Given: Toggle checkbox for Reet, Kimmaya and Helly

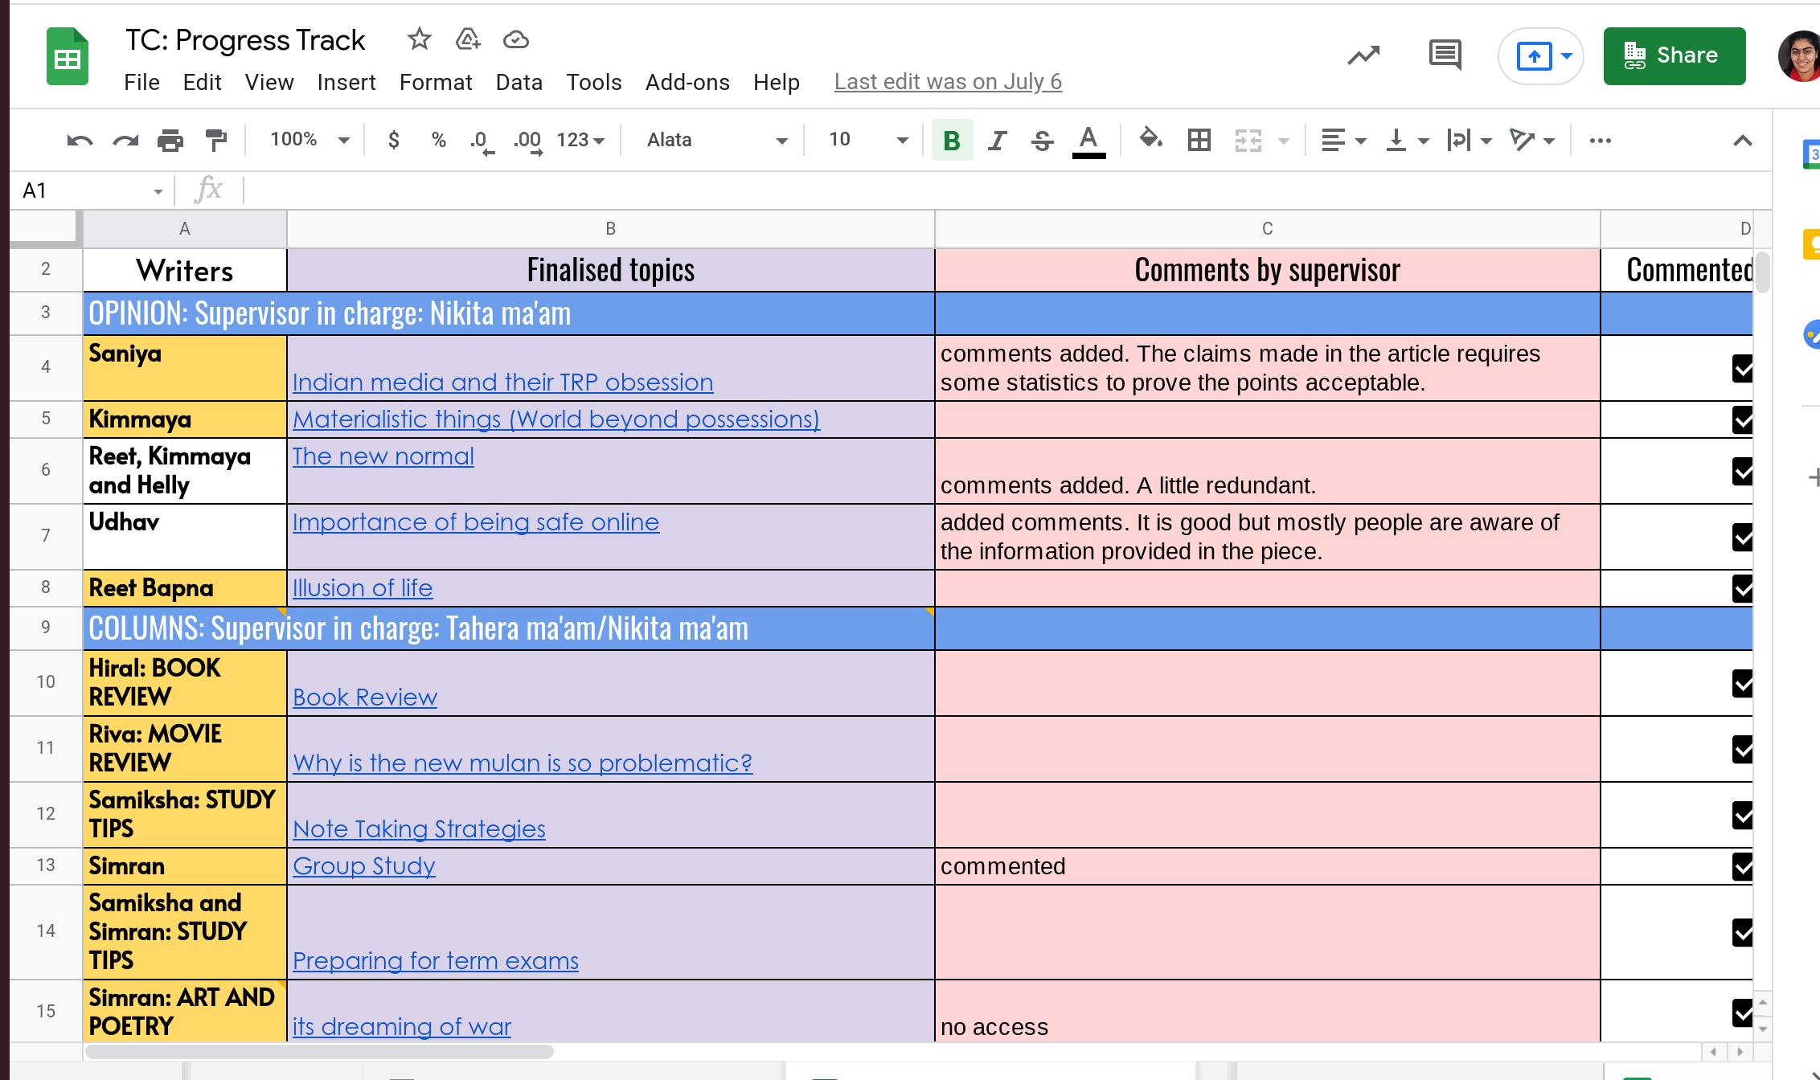Looking at the screenshot, I should point(1742,472).
